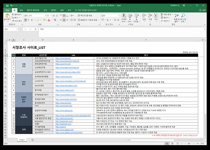Toggle right horizontal alignment

pos(67,20)
